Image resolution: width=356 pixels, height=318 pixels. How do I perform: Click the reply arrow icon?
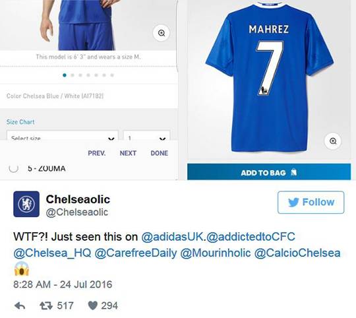click(20, 305)
